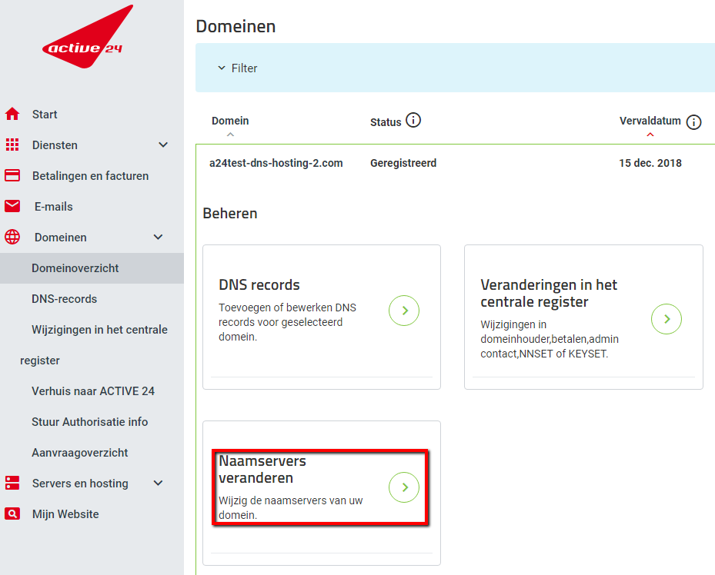Viewport: 715px width, 575px height.
Task: Click the Domeinen page title
Action: [x=236, y=26]
